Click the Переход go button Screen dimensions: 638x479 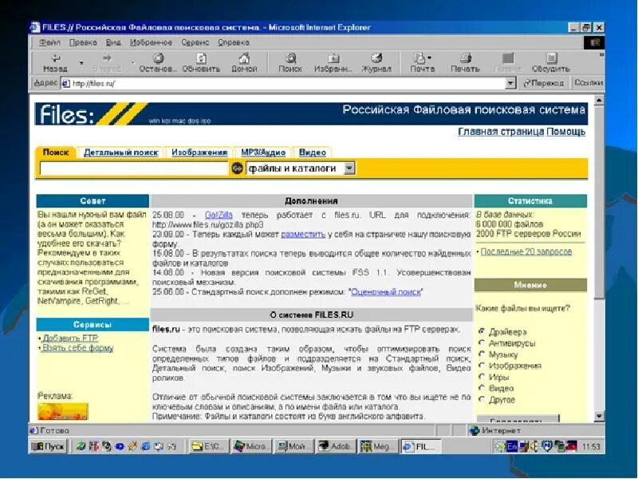pos(544,83)
